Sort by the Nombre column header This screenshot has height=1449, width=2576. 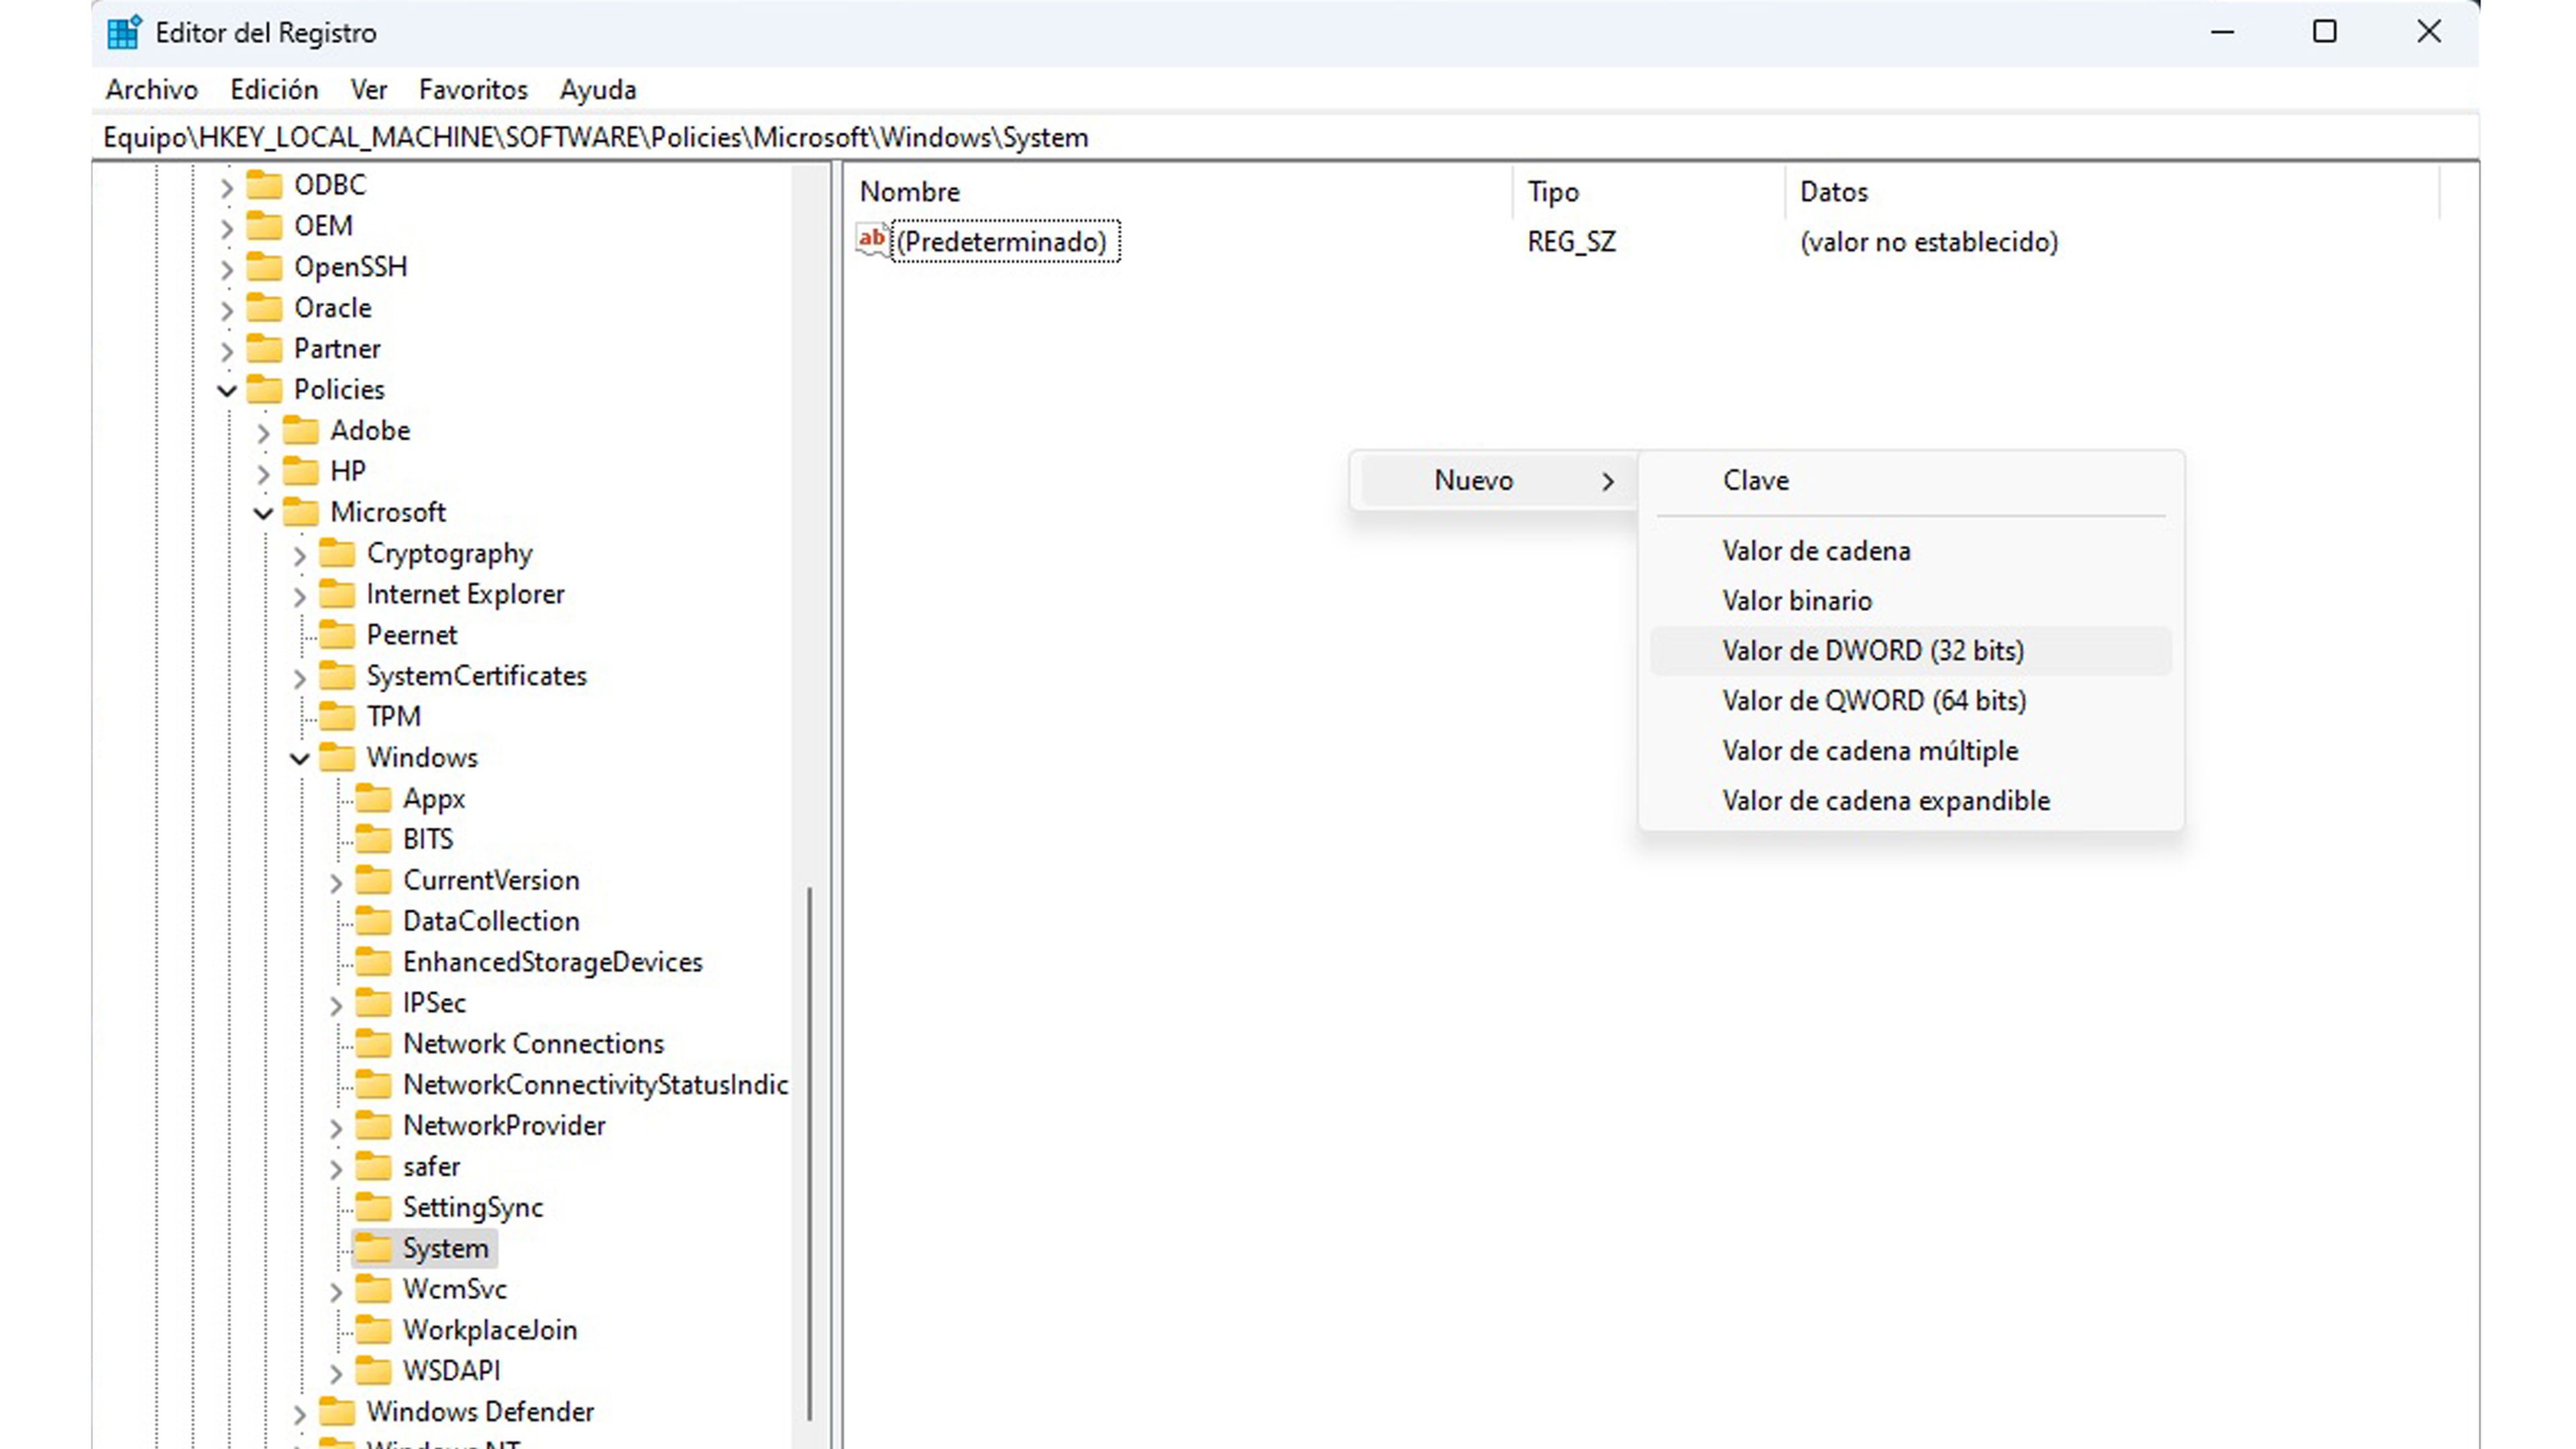[x=1178, y=192]
